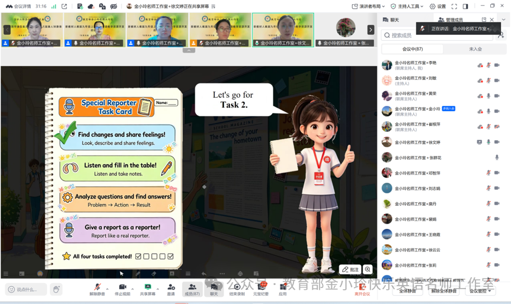Select the 未入会 tab
The image size is (511, 304).
click(x=475, y=49)
